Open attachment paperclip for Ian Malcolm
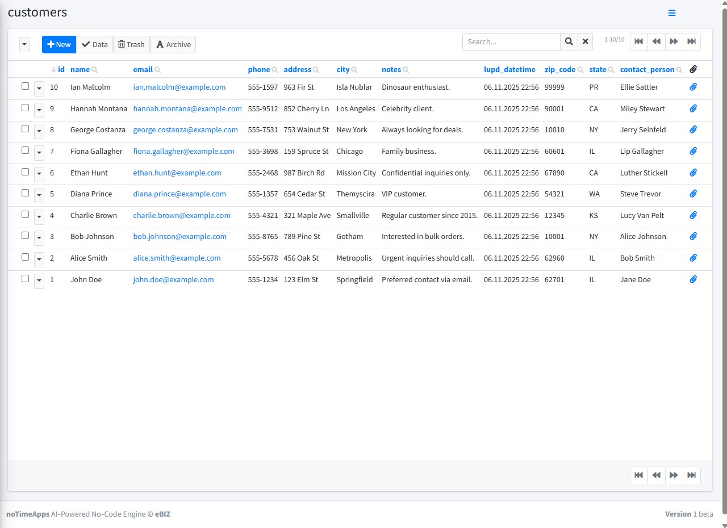Screen dimensions: 727x528 693,87
